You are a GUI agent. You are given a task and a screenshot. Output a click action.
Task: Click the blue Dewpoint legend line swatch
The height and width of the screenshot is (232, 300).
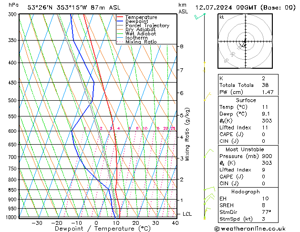120,21
